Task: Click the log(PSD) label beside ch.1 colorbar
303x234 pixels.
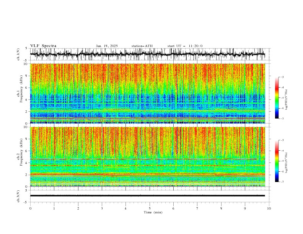Action: coord(287,100)
